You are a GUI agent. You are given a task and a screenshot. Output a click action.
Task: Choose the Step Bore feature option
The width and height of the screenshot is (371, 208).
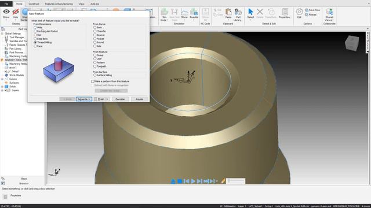(x=35, y=39)
